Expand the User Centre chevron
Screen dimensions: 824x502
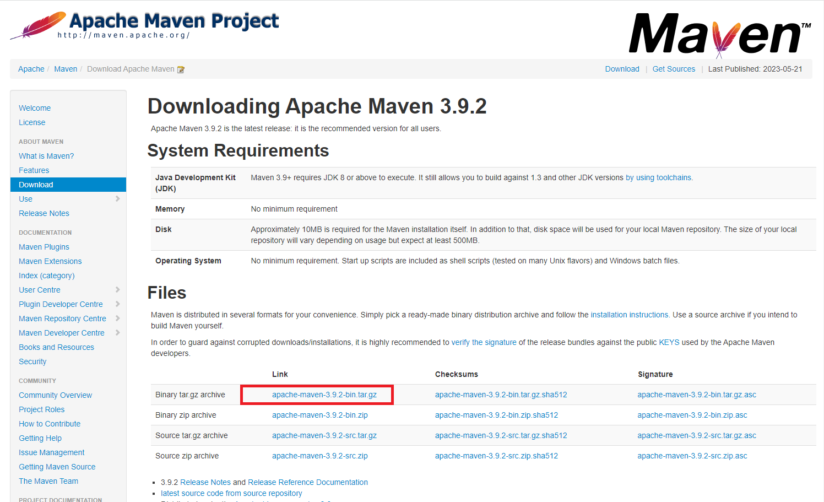117,290
